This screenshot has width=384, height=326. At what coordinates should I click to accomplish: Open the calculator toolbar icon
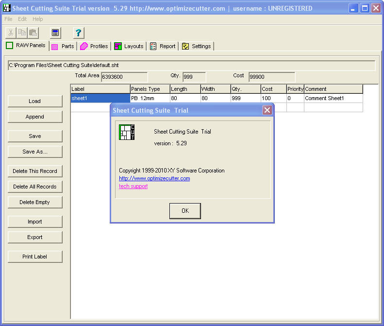pos(55,33)
